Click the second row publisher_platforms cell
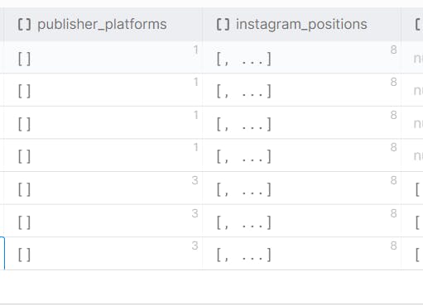423x305 pixels. coord(103,90)
